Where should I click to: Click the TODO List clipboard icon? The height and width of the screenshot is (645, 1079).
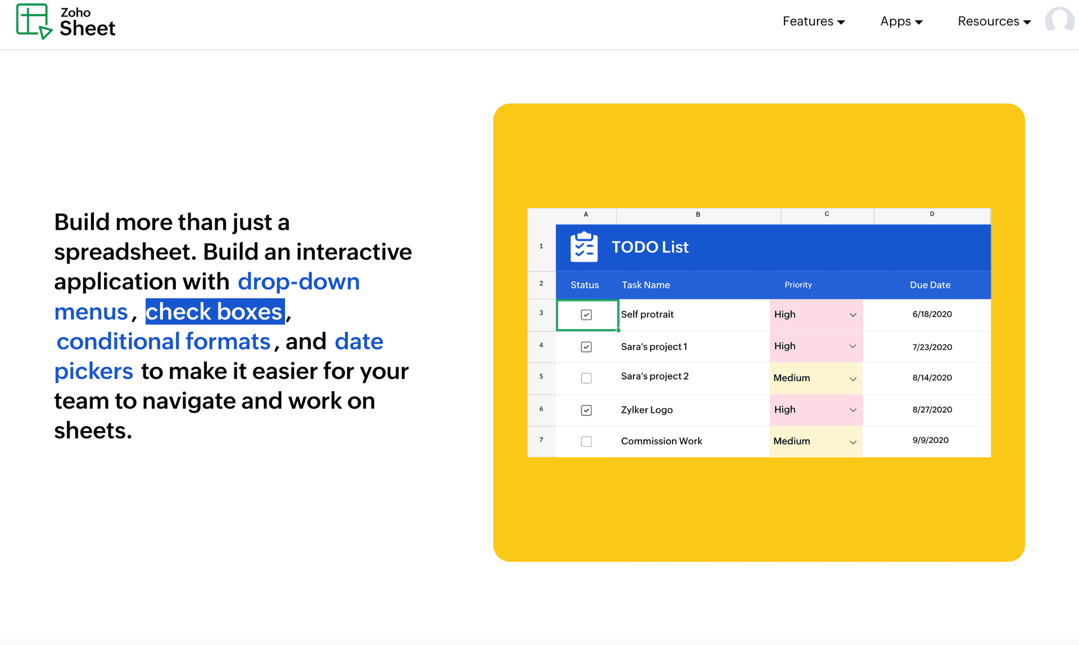click(583, 246)
